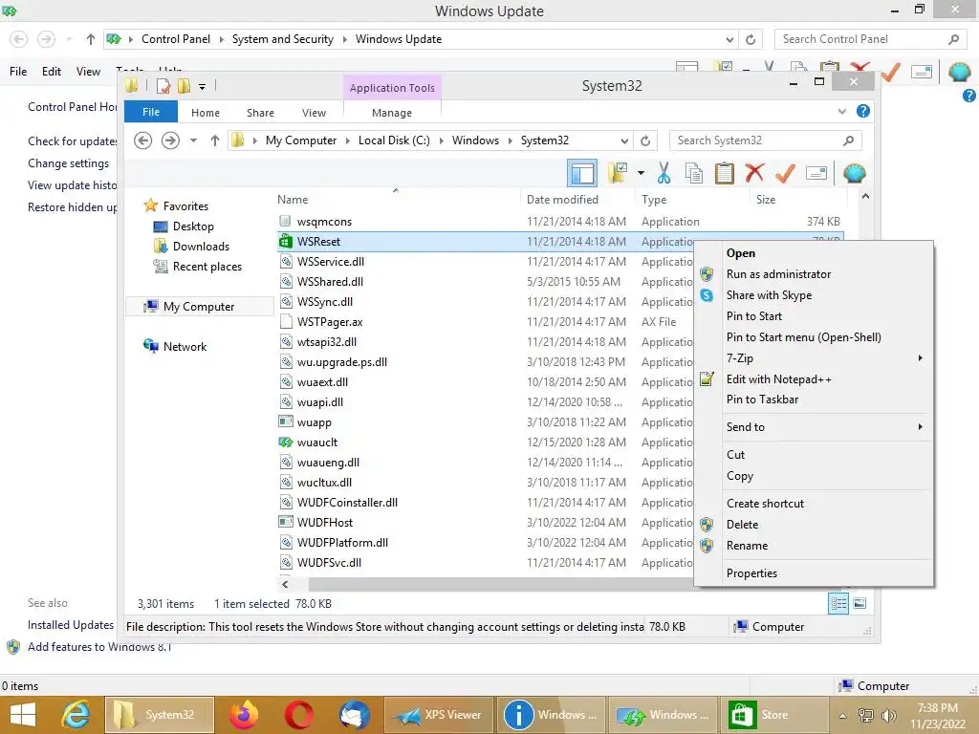Open the folder options toolbar icon
Image resolution: width=979 pixels, height=734 pixels.
619,173
